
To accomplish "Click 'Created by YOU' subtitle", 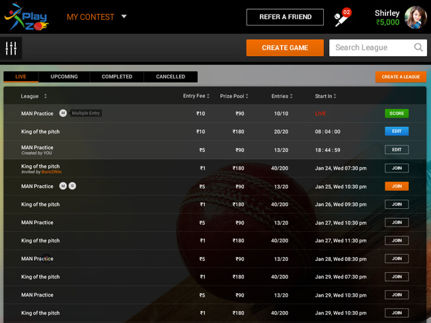I will pyautogui.click(x=36, y=153).
